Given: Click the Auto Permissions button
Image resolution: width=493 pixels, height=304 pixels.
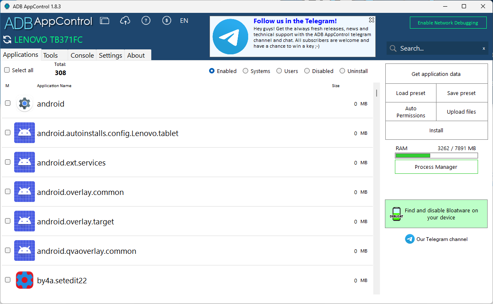Looking at the screenshot, I should (411, 112).
